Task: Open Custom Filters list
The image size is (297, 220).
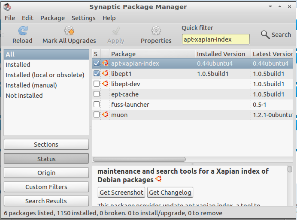Action: click(x=46, y=187)
